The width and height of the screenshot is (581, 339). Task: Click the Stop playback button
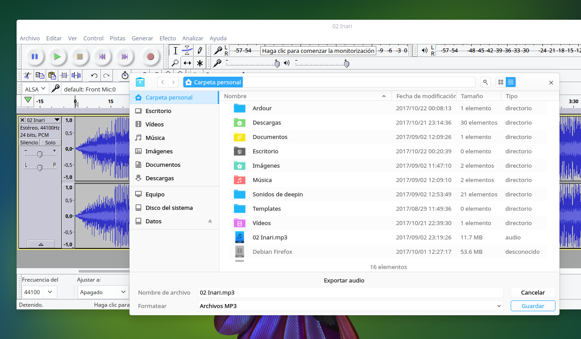point(80,56)
